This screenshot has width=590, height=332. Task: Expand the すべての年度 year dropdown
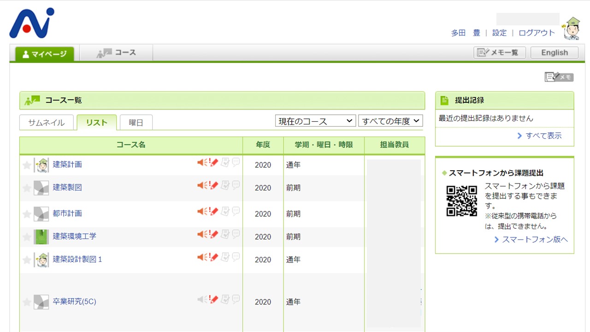click(x=390, y=121)
